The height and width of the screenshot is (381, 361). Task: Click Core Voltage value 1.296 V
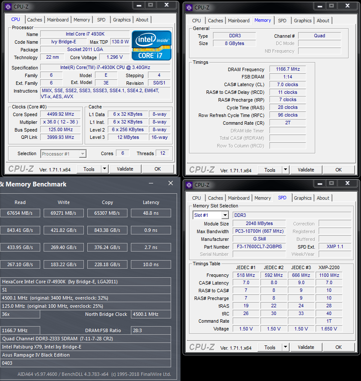tap(115, 57)
